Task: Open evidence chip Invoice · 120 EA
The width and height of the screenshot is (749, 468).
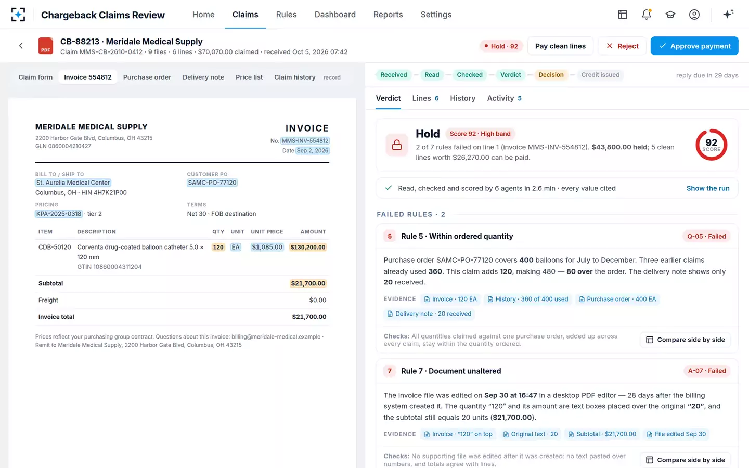Action: [450, 299]
